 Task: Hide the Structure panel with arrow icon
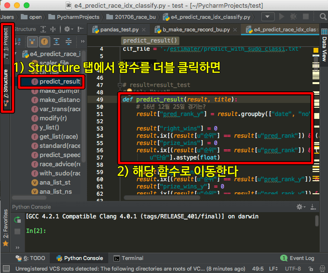tap(80, 29)
